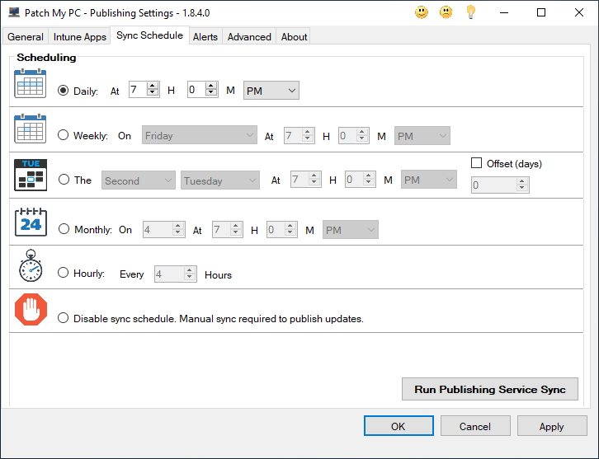This screenshot has width=599, height=459.
Task: Open the Weekly day dropdown showing Friday
Action: coord(200,135)
